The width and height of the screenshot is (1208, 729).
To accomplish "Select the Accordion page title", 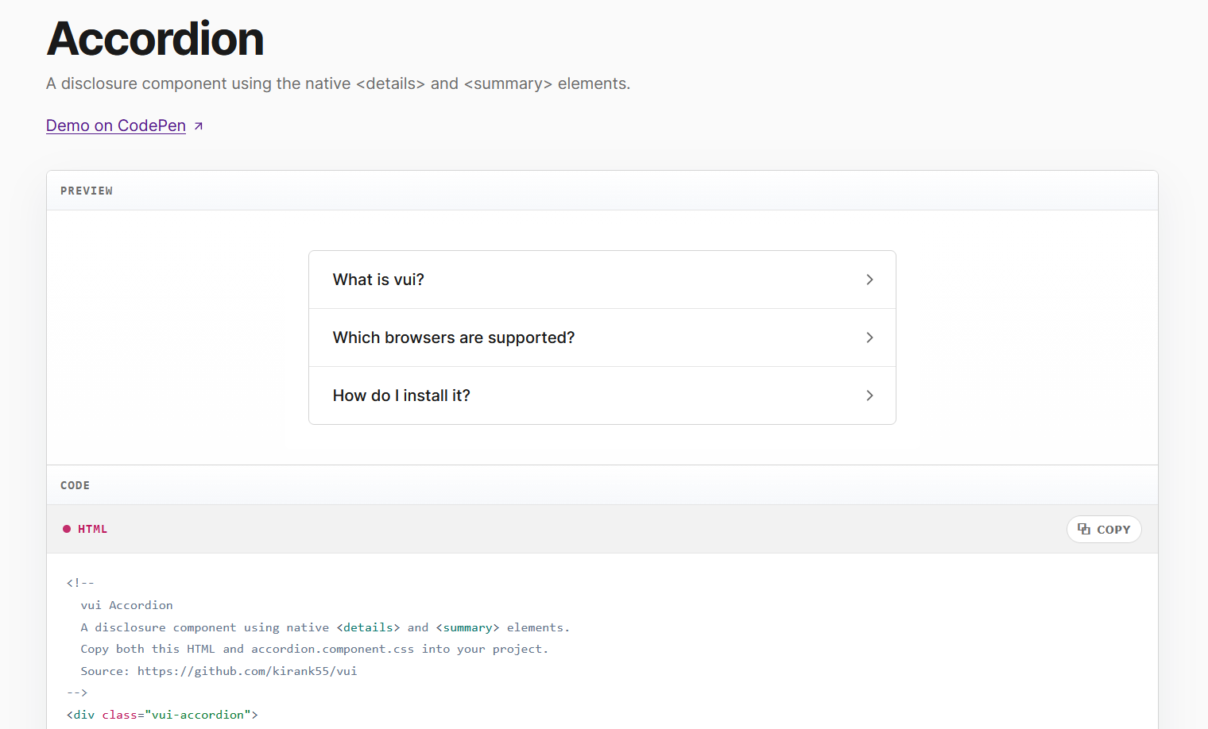I will click(154, 38).
